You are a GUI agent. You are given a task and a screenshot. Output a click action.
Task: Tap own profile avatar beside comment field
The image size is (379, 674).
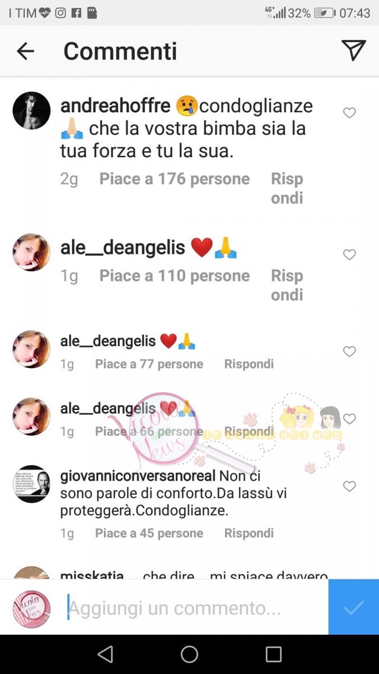31,609
